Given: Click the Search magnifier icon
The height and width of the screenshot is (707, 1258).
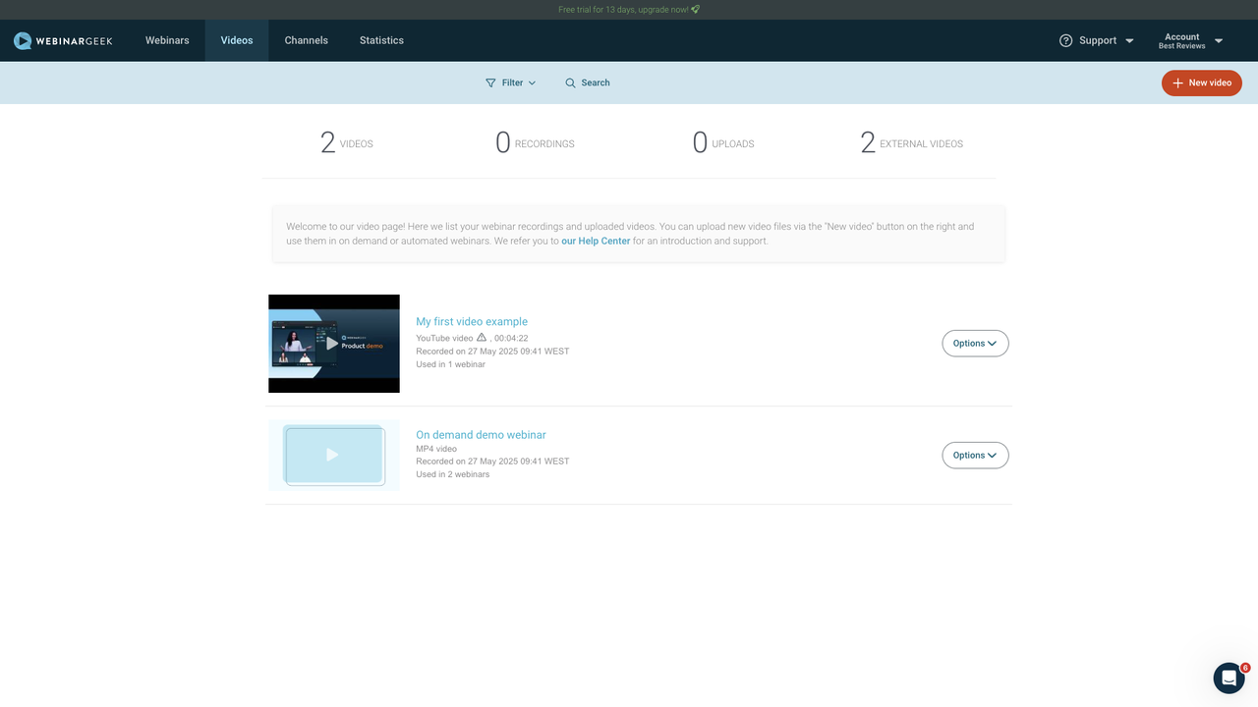Looking at the screenshot, I should pos(570,83).
